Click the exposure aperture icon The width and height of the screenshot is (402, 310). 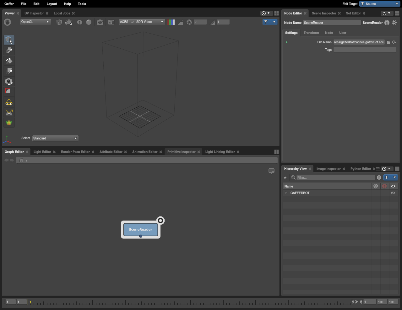pos(189,22)
